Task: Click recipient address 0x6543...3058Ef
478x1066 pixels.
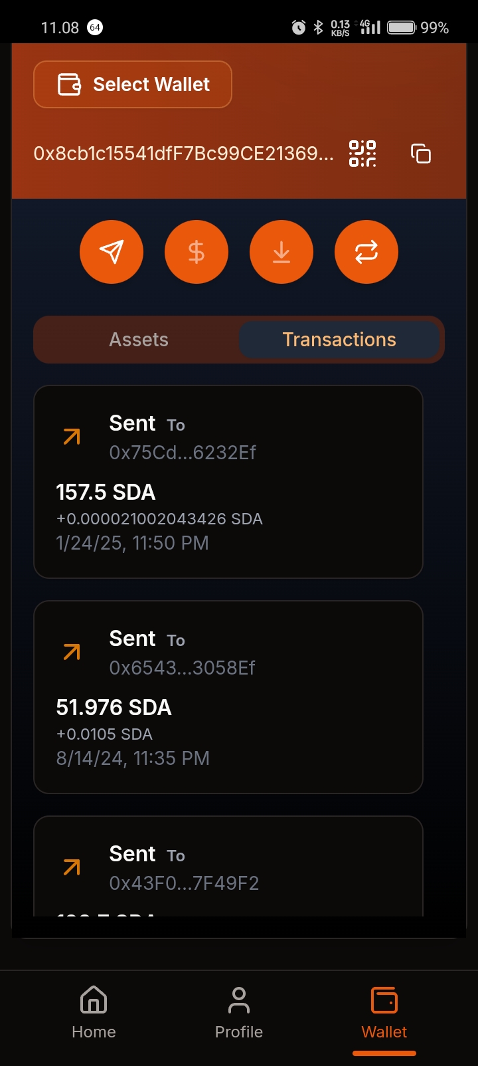Action: tap(183, 668)
